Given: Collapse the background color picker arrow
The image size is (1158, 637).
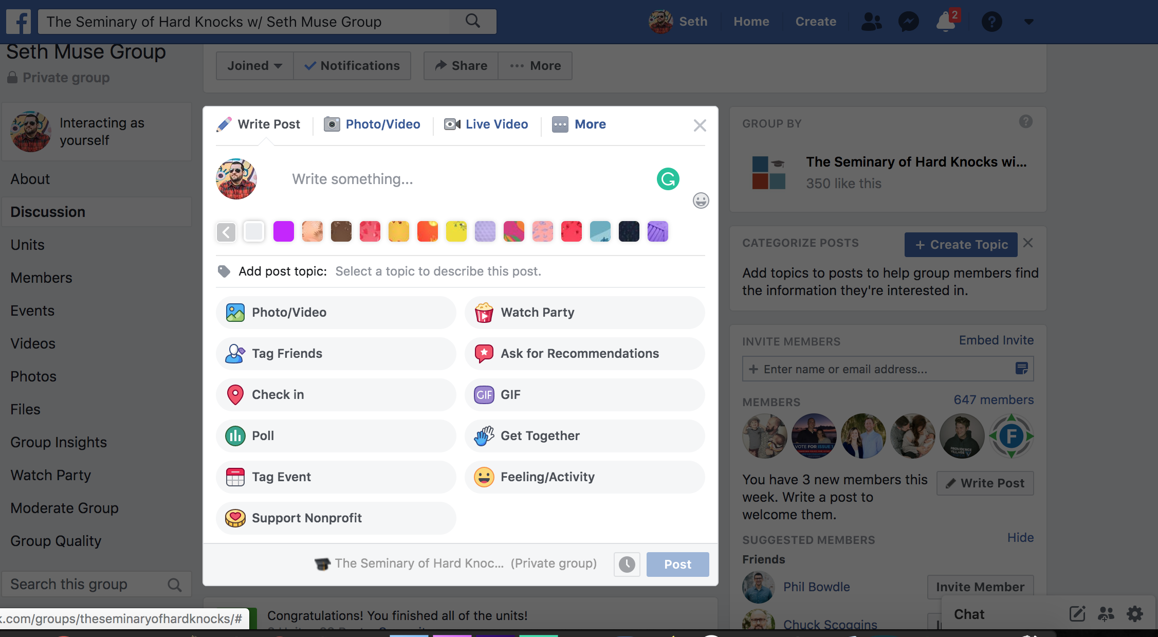Looking at the screenshot, I should tap(226, 232).
